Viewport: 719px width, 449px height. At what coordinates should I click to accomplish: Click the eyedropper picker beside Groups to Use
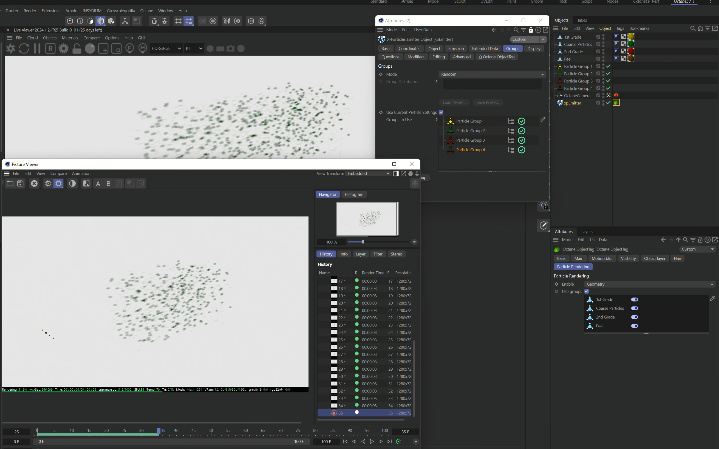543,119
